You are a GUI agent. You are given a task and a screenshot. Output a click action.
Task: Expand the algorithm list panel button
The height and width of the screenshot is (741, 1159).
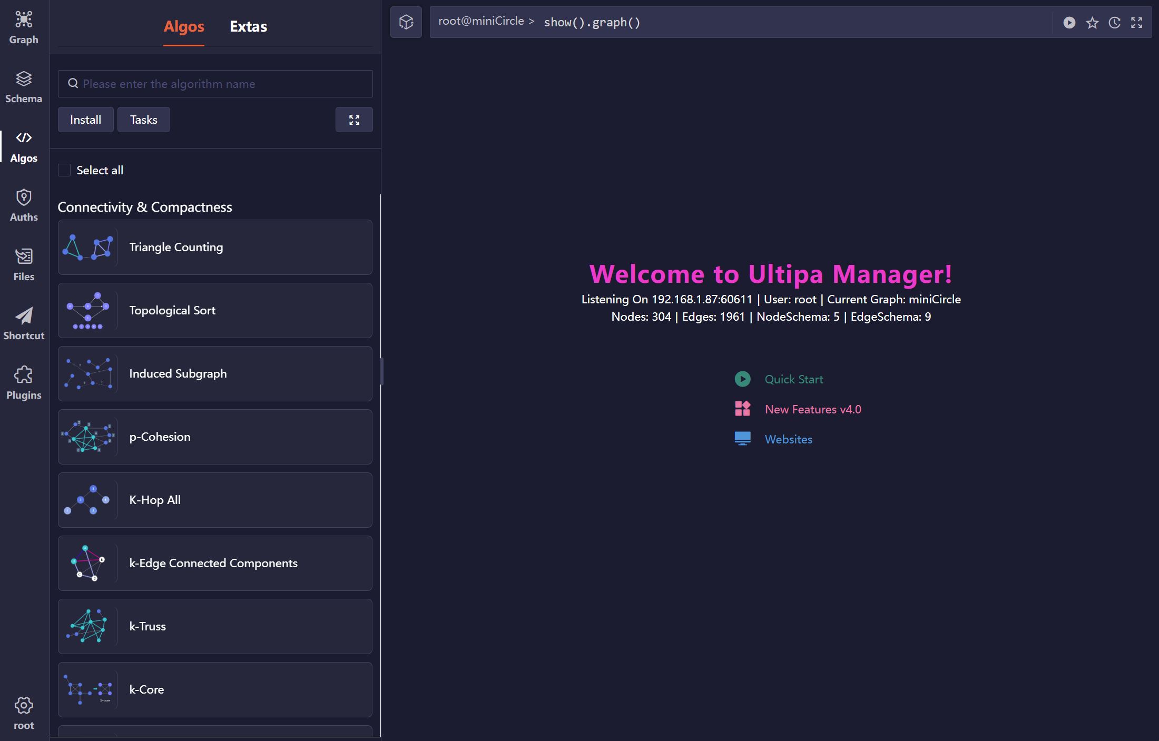tap(354, 120)
